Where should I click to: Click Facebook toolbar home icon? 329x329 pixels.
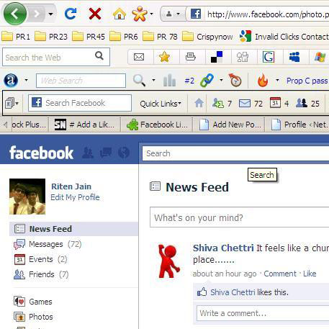(x=199, y=104)
